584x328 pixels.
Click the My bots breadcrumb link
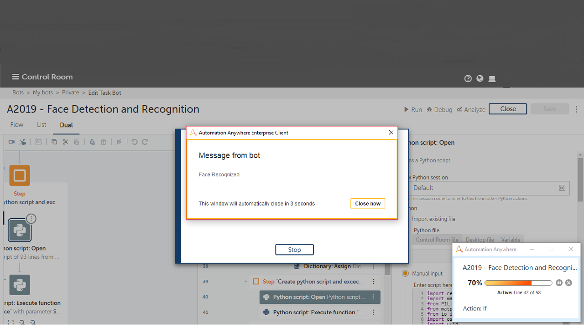(x=43, y=92)
